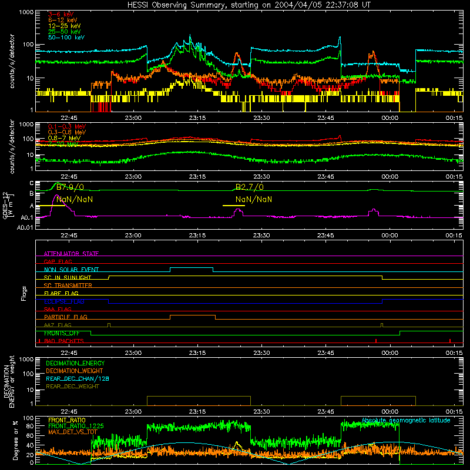Click the PARTICLE_FLAG label
Viewport: 470px width, 470px height.
click(x=66, y=317)
